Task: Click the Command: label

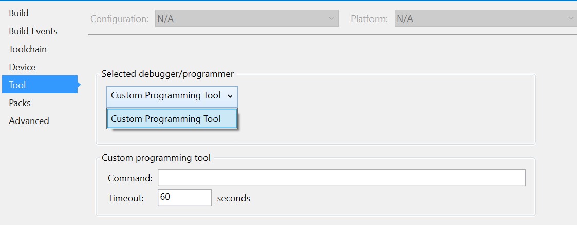Action: point(130,178)
